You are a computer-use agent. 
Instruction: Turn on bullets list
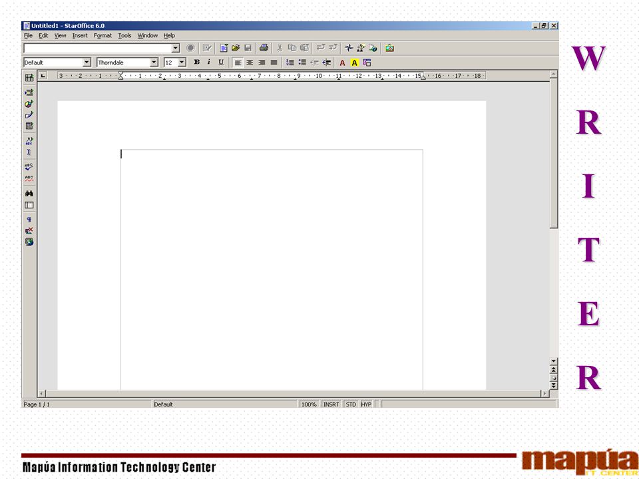[302, 63]
